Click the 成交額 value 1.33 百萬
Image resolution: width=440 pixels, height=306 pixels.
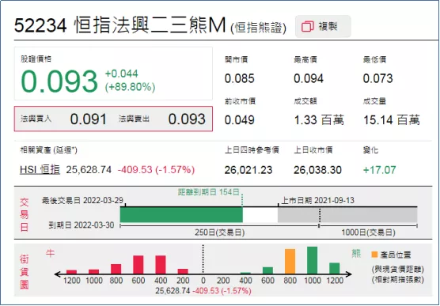[319, 120]
